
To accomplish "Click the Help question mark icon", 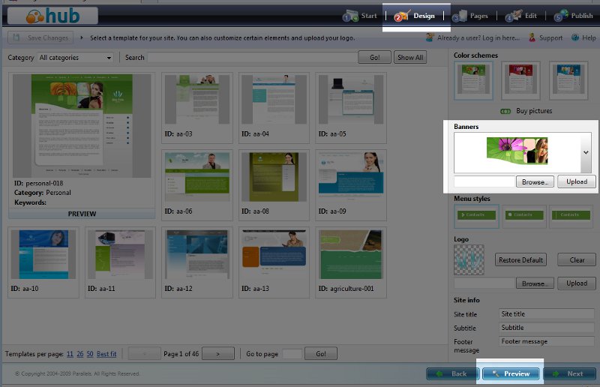I will (x=574, y=37).
